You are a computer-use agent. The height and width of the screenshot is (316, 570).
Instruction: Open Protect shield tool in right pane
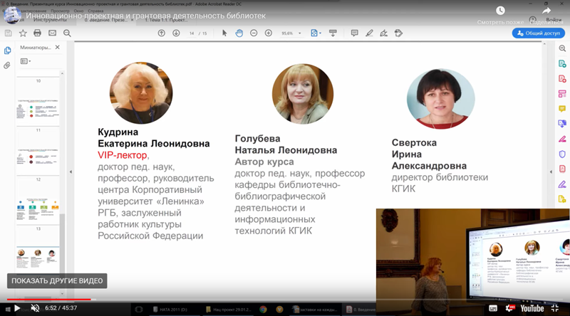pos(562,154)
